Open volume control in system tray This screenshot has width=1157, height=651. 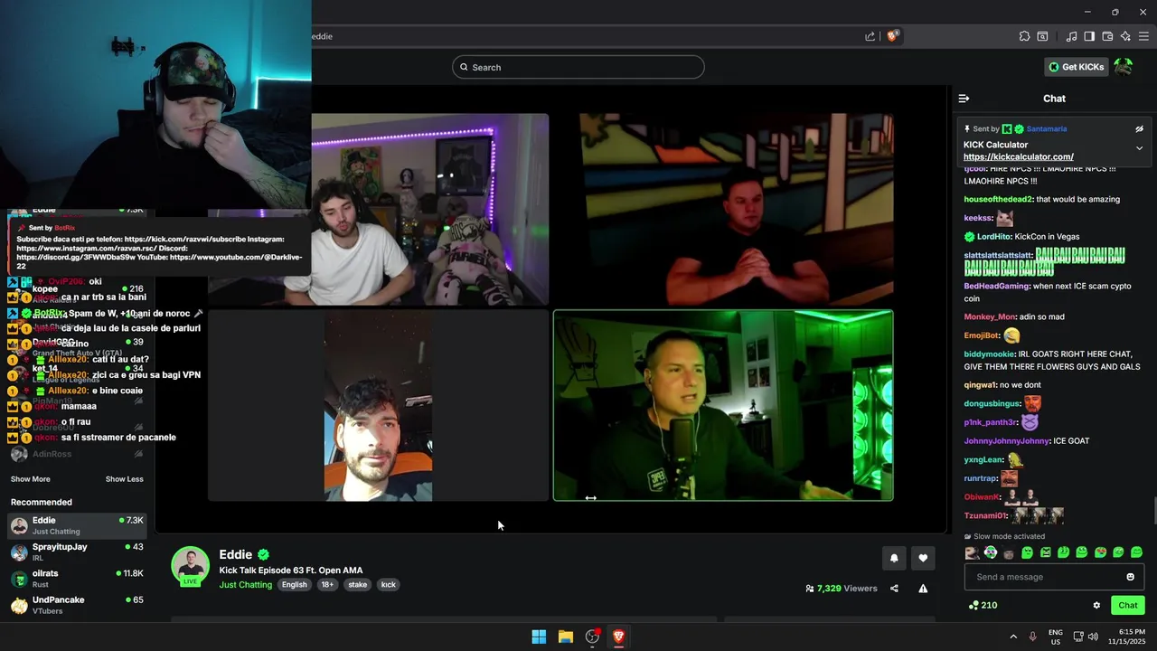click(x=1093, y=637)
